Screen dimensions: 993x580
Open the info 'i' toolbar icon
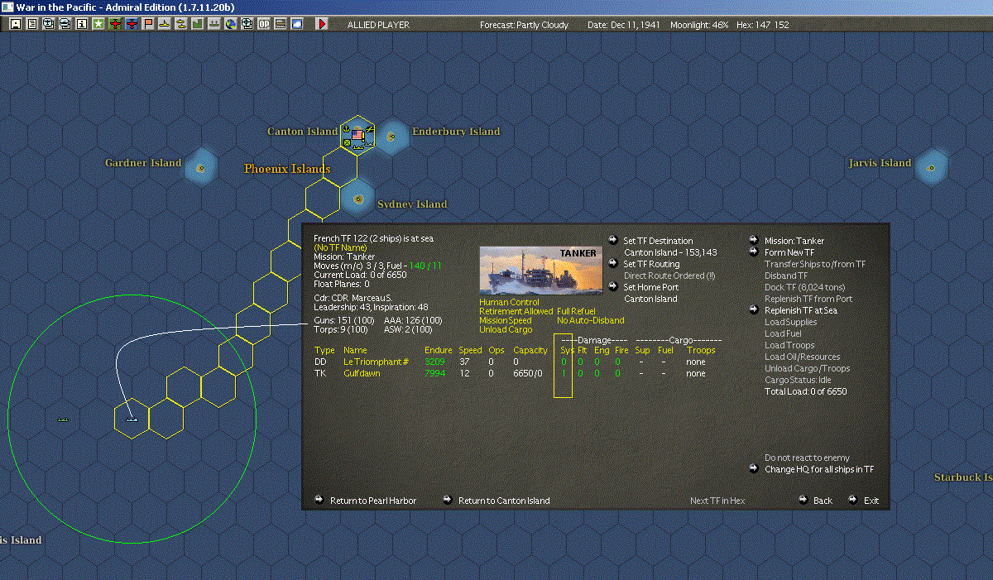tap(81, 24)
